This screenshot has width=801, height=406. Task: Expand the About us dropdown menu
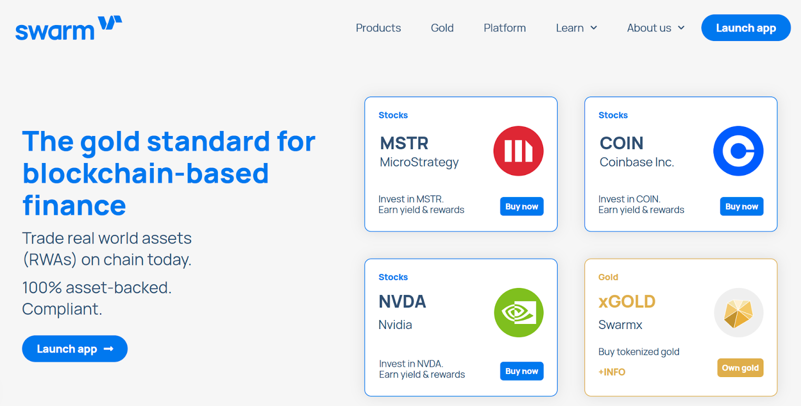[x=655, y=28]
